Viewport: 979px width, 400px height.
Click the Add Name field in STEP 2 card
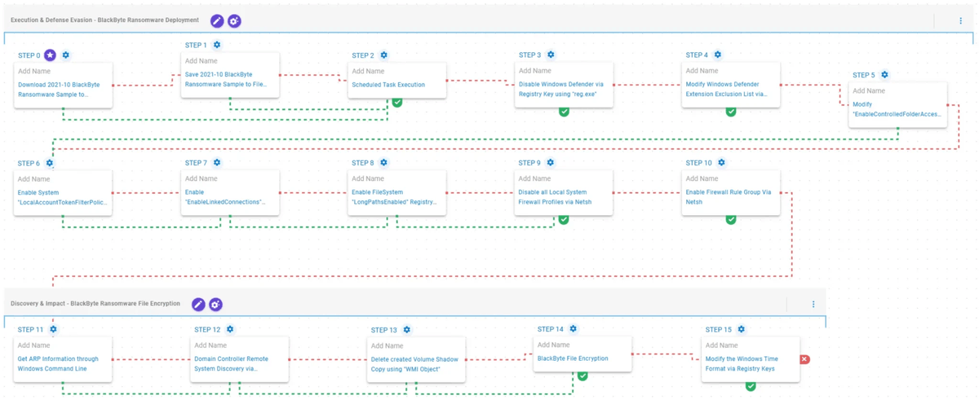click(x=369, y=71)
